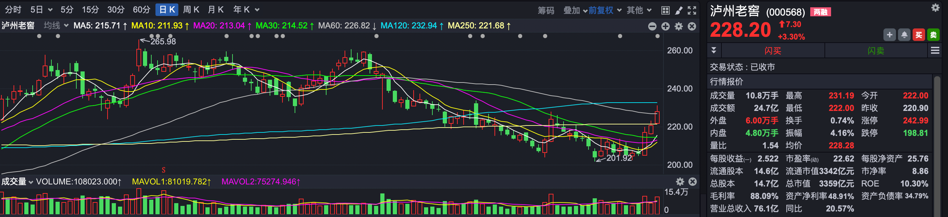Open the hamburger menu beside 闪卖
Screen dimensions: 948x217
[935, 50]
